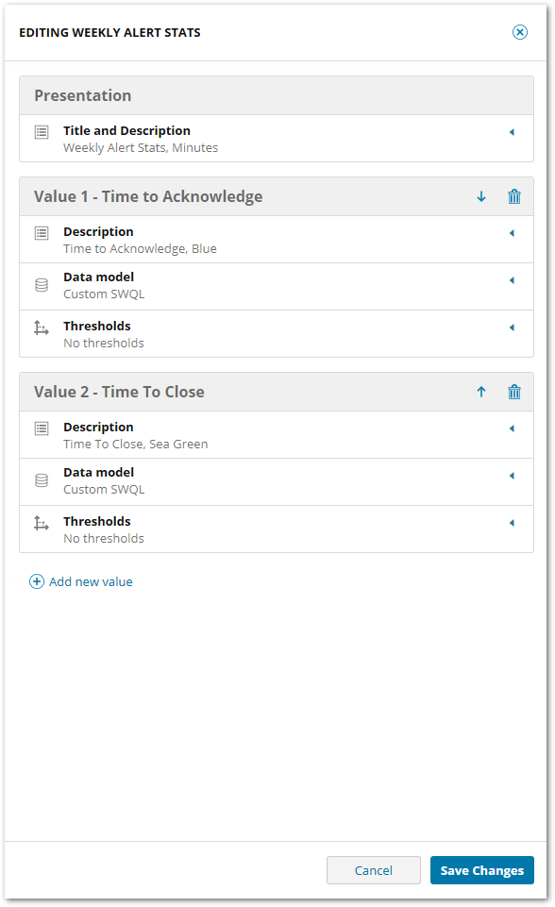Screen dimensions: 555x907
Task: Click the Add new value link
Action: point(91,581)
